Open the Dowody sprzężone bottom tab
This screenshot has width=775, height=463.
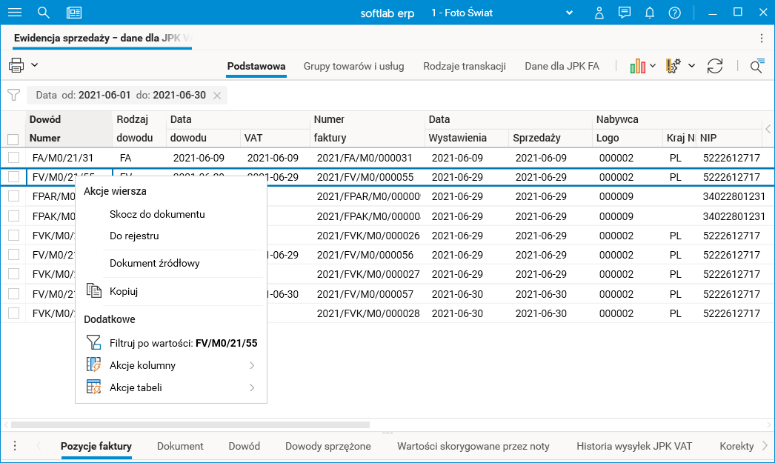pos(328,446)
